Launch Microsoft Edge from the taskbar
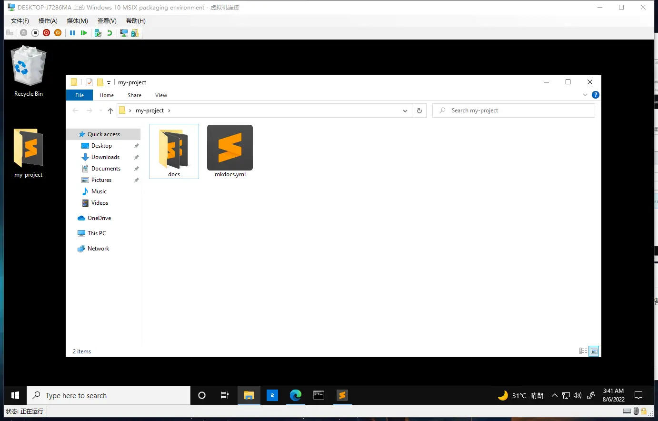The height and width of the screenshot is (421, 658). 296,395
